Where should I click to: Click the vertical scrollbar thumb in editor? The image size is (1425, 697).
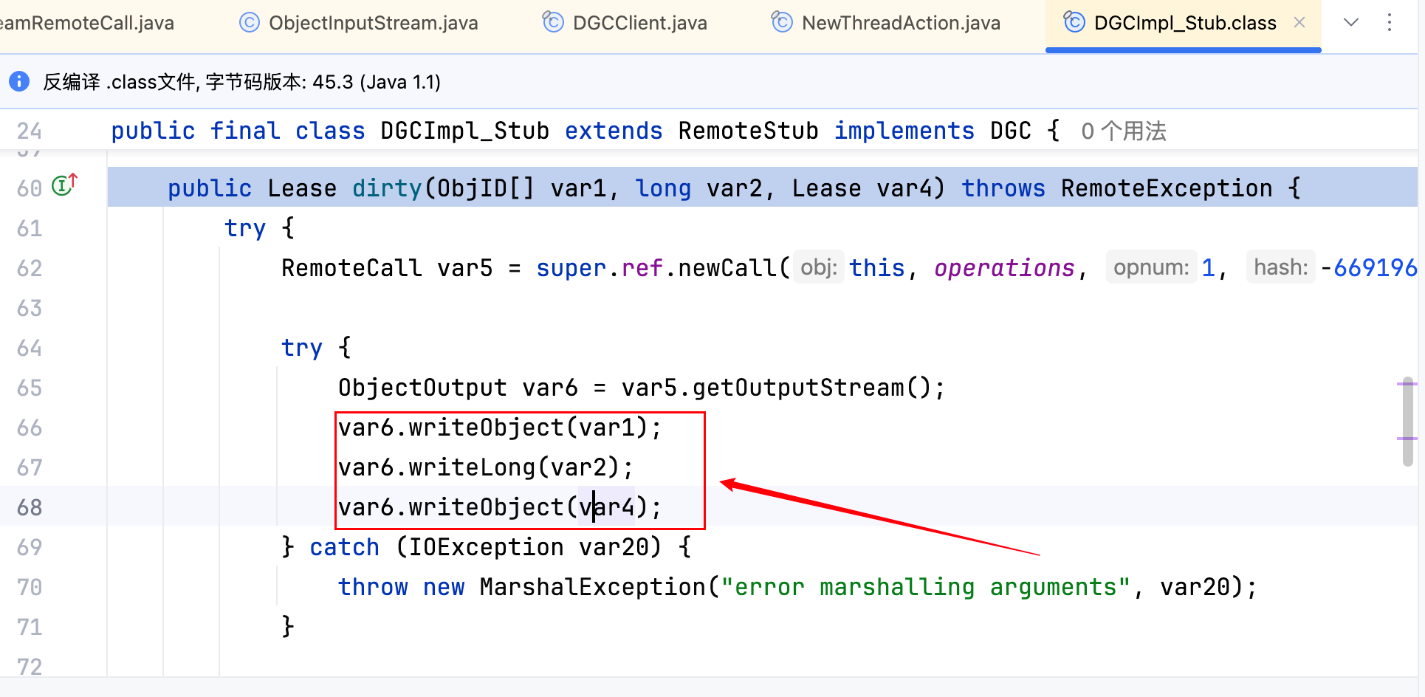[x=1408, y=425]
